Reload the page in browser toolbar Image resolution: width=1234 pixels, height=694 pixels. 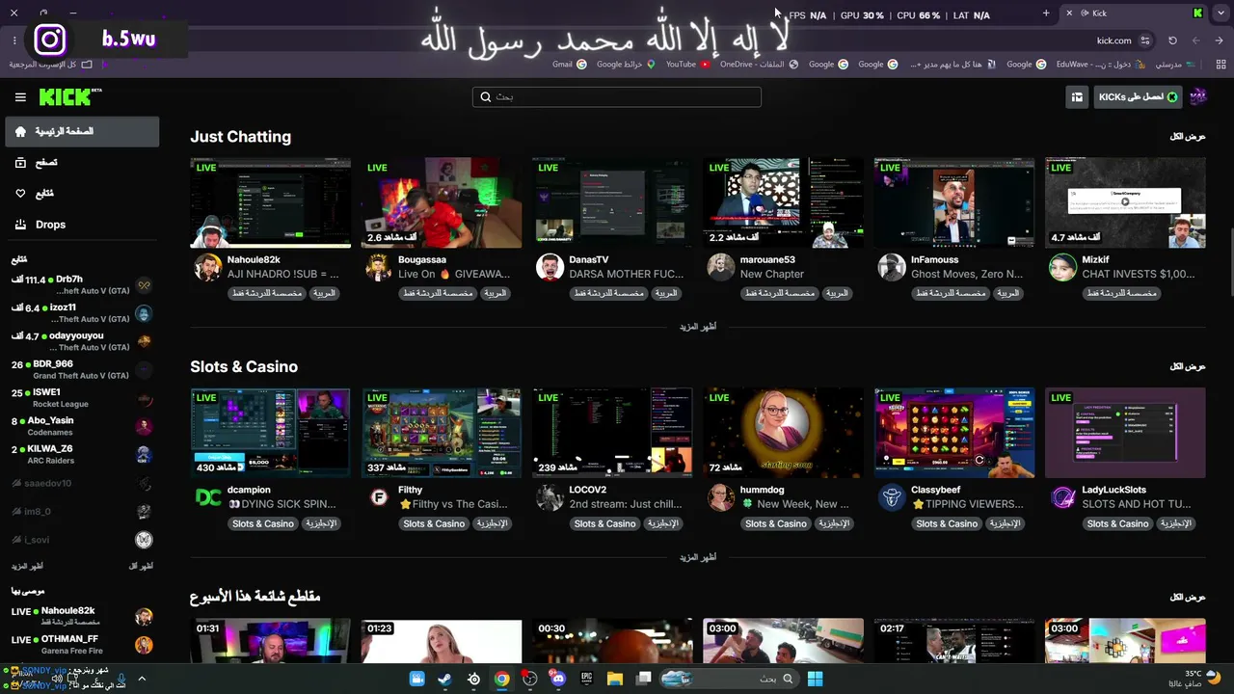coord(1172,40)
